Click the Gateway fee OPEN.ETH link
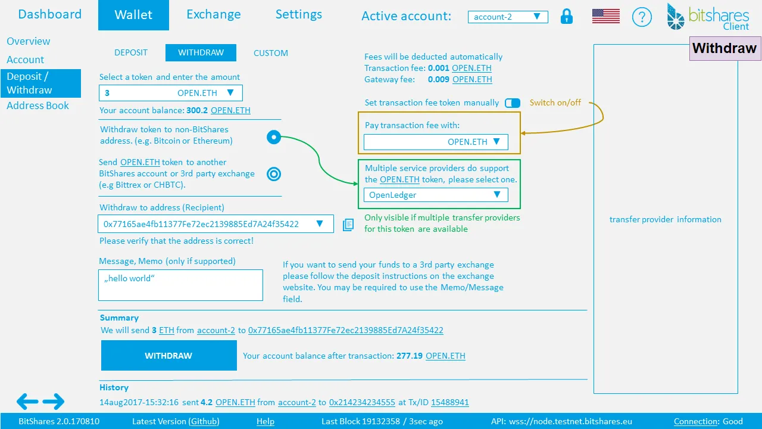 click(x=472, y=79)
